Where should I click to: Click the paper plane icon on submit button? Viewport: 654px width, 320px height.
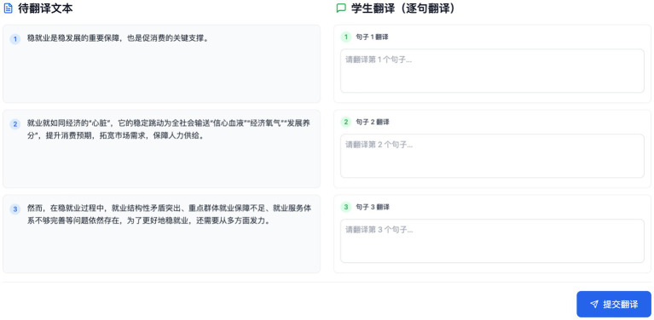coord(594,304)
